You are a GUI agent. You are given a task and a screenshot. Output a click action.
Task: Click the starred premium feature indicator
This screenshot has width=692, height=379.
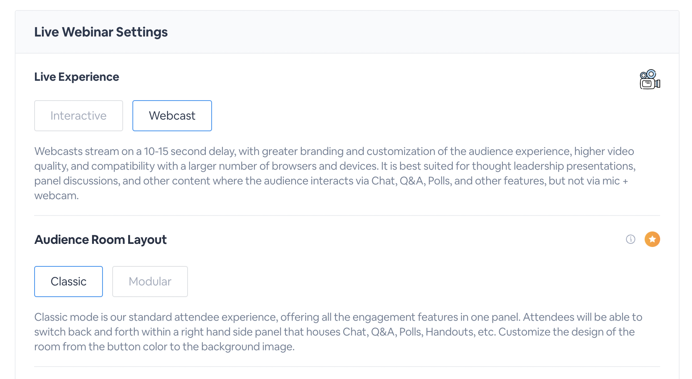652,239
